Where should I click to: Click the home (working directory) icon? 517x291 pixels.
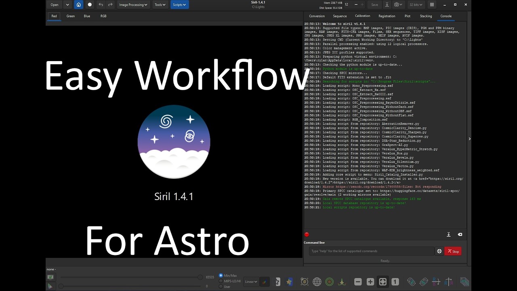click(x=79, y=4)
